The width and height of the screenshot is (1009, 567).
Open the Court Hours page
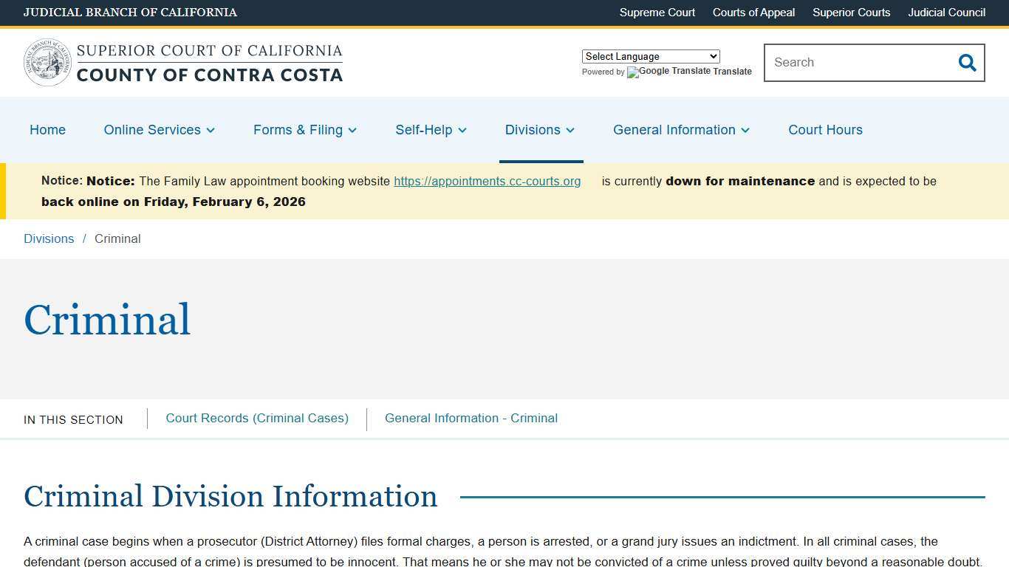tap(825, 130)
